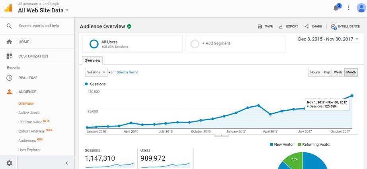
Task: Open Admin settings gear icon
Action: (x=9, y=163)
